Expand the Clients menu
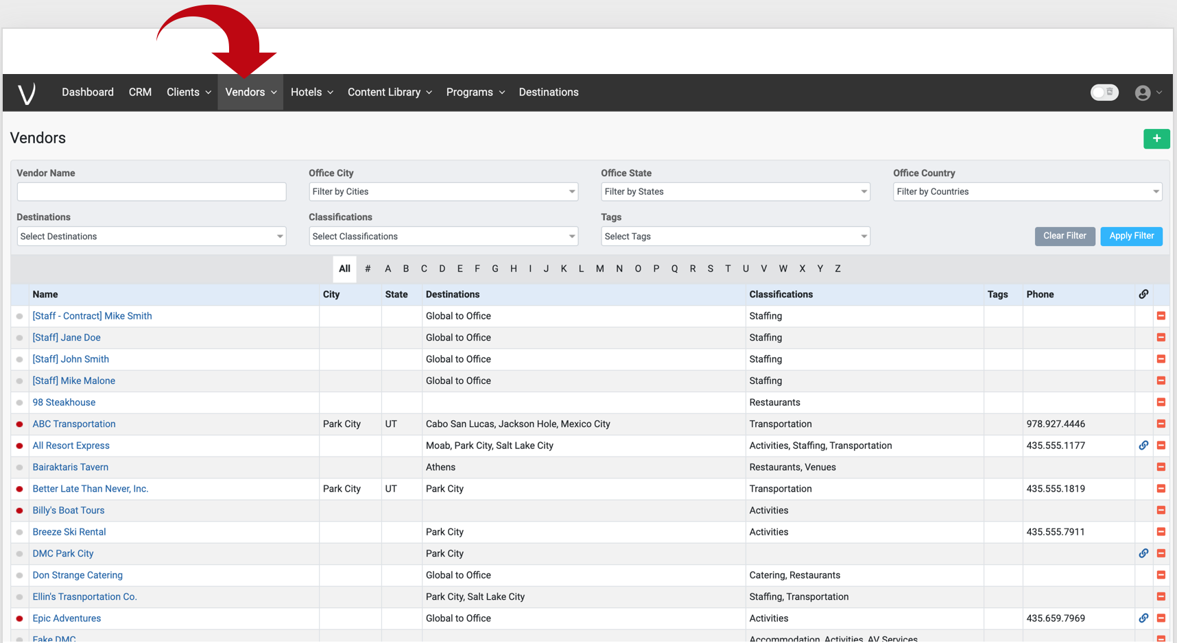 (x=189, y=93)
